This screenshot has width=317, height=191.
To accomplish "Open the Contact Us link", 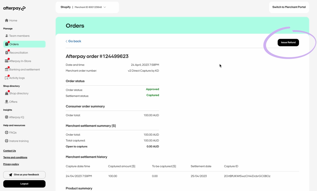I will pyautogui.click(x=9, y=151).
